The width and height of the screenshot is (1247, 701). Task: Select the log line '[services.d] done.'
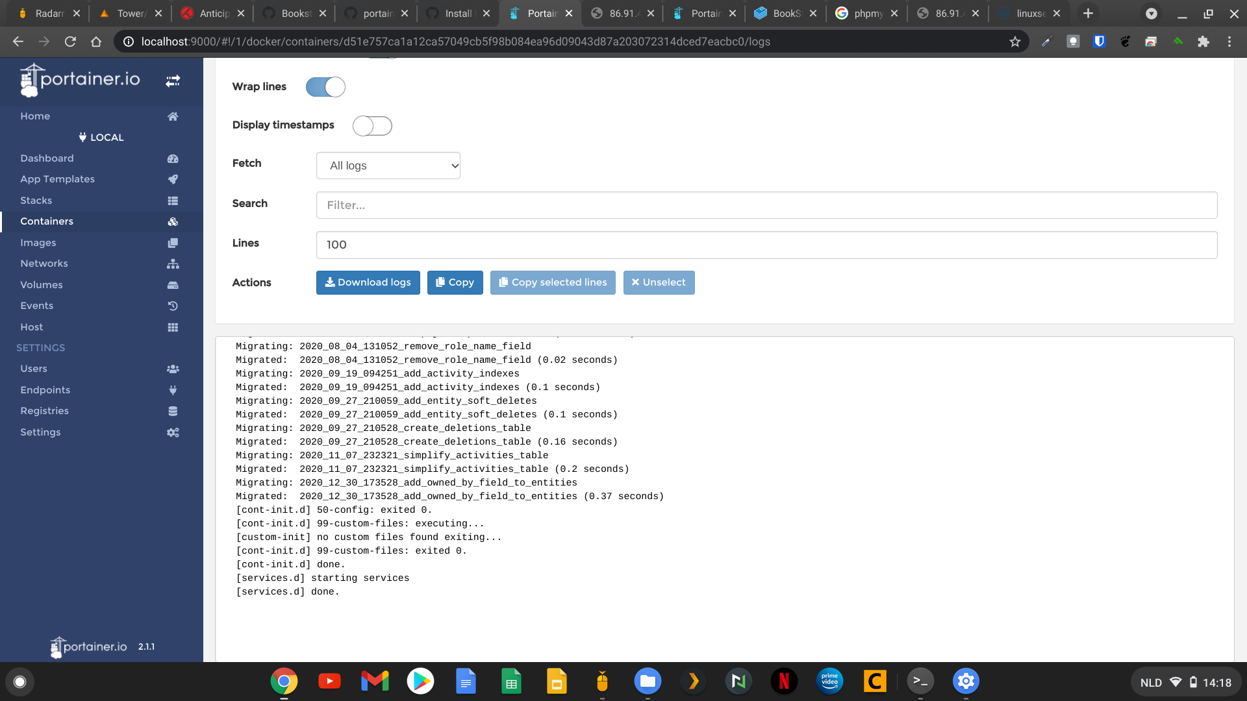tap(287, 592)
